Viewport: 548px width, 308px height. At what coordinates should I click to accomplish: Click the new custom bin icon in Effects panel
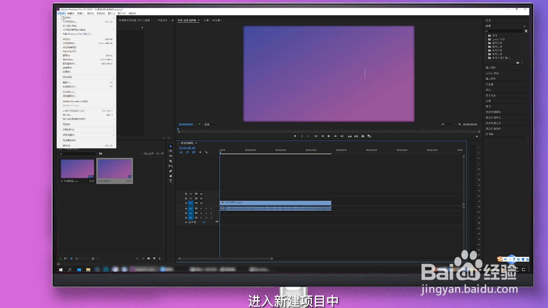(518, 63)
